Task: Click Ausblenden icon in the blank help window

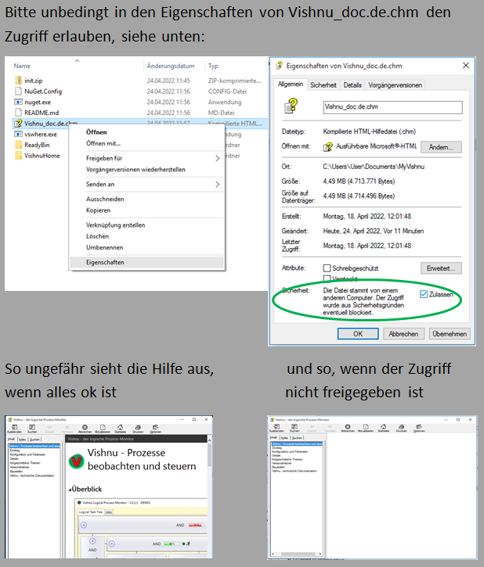Action: [x=277, y=427]
